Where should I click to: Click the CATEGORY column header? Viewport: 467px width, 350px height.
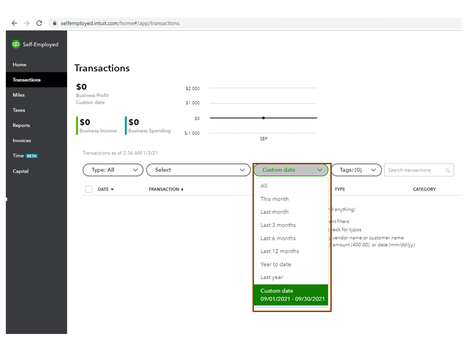424,189
